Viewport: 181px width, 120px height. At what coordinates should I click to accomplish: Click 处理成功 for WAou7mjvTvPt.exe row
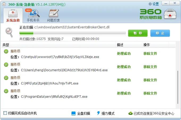tap(124, 80)
